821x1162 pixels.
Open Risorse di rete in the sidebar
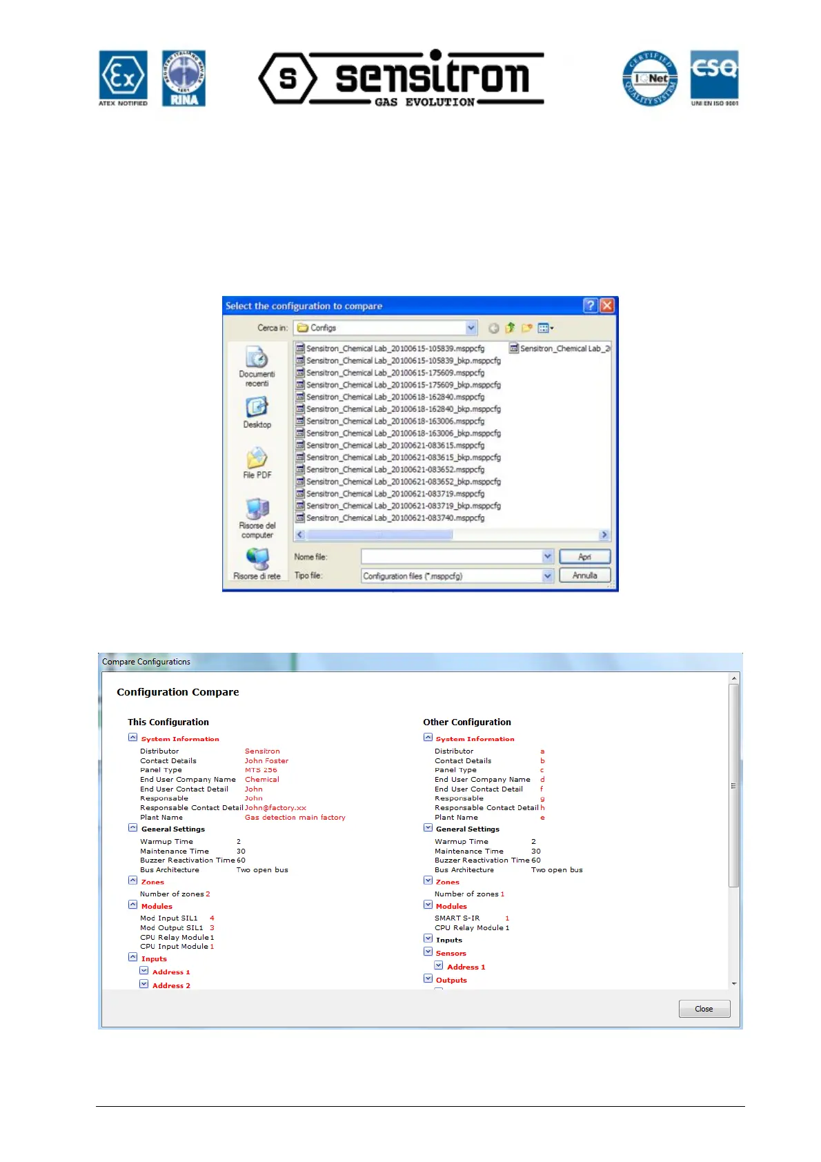click(x=257, y=564)
